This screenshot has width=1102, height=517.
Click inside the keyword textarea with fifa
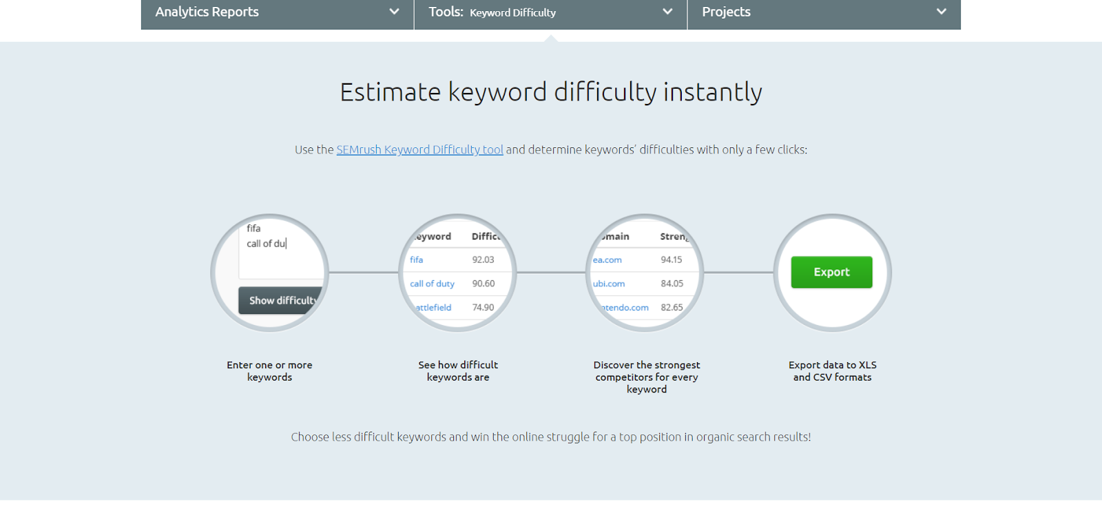pos(281,249)
